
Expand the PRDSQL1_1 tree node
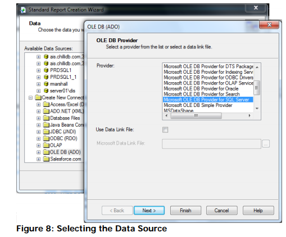[38, 77]
